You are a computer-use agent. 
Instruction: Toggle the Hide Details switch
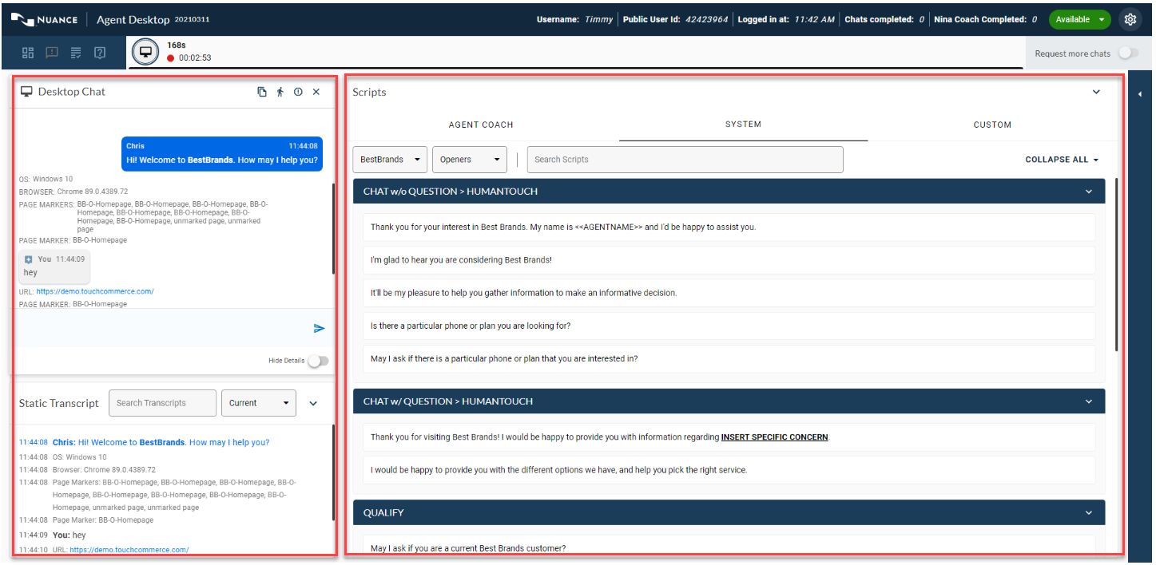pos(318,361)
